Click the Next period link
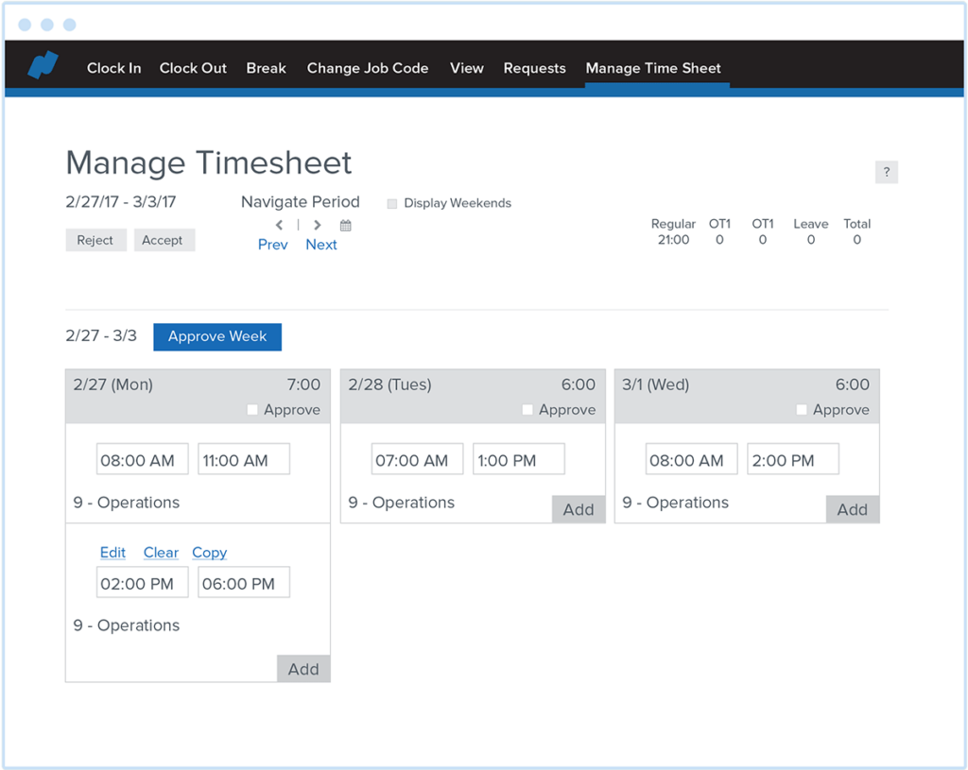968x770 pixels. [x=321, y=245]
